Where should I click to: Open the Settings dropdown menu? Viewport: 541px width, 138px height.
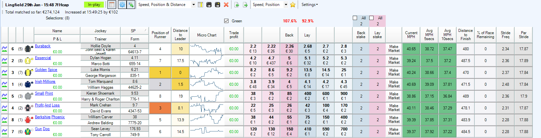coord(310,5)
